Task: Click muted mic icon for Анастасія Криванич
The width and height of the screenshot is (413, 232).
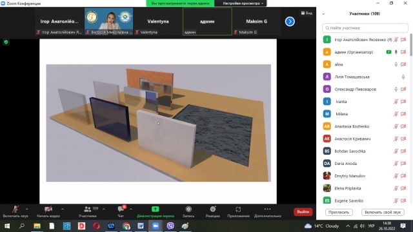Action: [x=396, y=139]
